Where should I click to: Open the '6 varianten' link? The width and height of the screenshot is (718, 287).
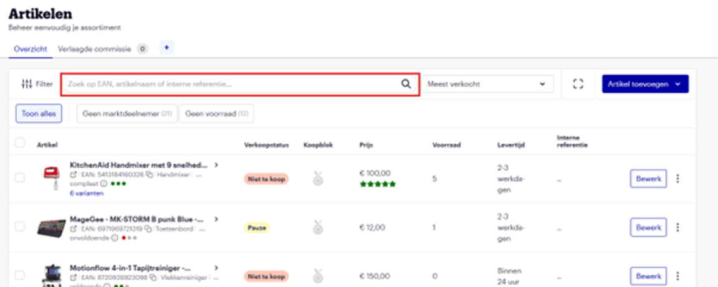tap(87, 193)
